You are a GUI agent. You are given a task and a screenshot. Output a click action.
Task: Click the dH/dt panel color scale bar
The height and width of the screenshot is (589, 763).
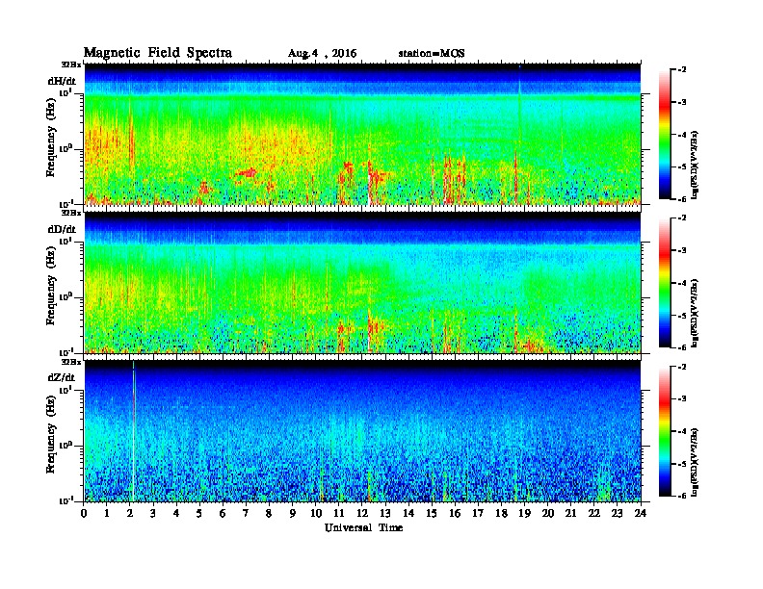(665, 134)
